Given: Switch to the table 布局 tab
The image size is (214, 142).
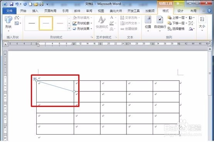Looking at the screenshot, I should tap(194, 11).
